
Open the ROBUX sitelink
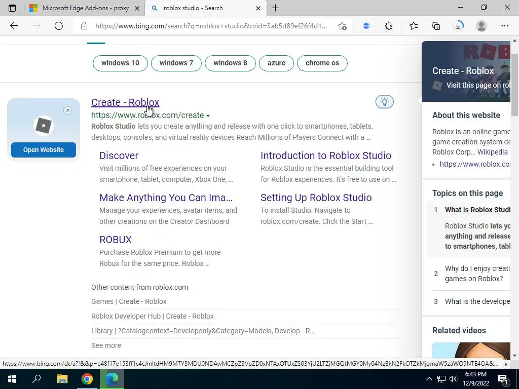pyautogui.click(x=115, y=240)
